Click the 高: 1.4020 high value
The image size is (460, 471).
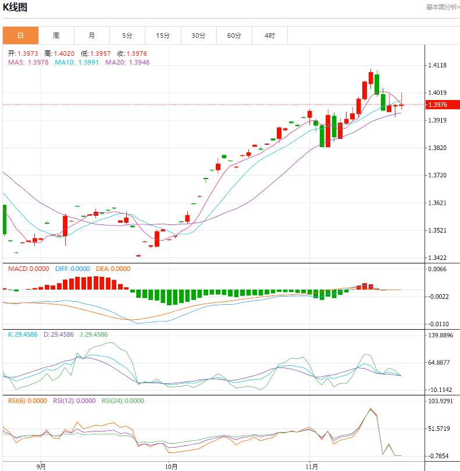[x=59, y=53]
